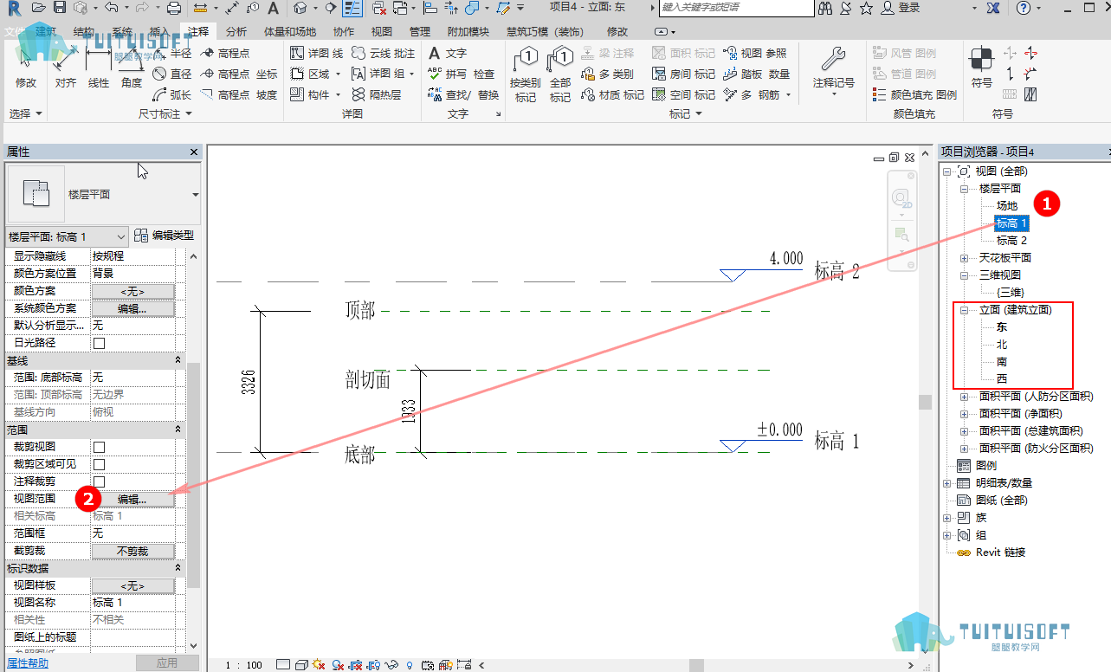The image size is (1111, 672).
Task: Click the 修改 modify arrow tool
Action: pyautogui.click(x=26, y=68)
